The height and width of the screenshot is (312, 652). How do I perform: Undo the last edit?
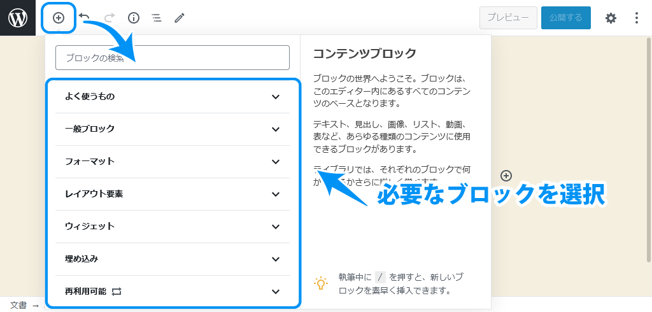(x=85, y=17)
